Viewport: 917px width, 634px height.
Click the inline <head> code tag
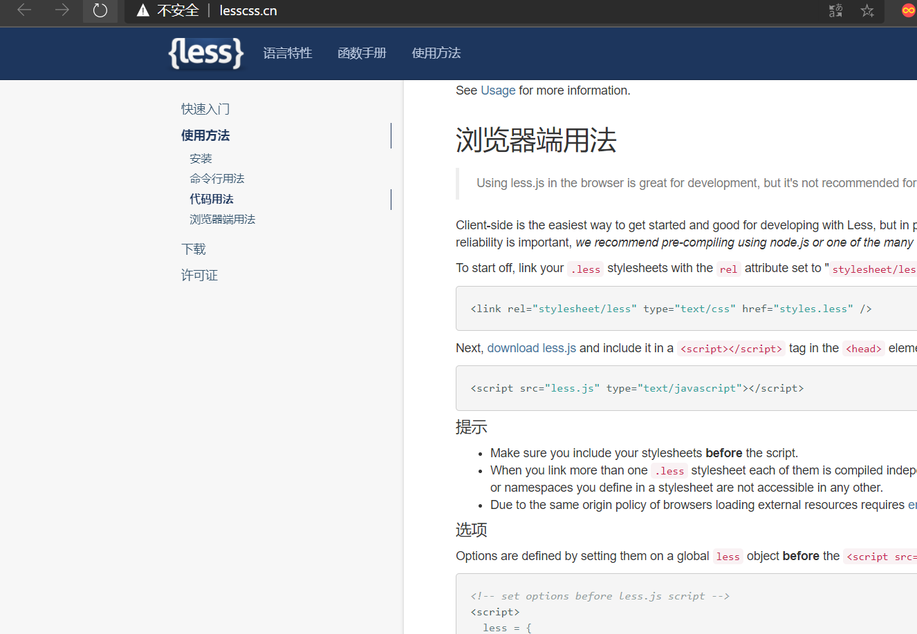(x=864, y=349)
